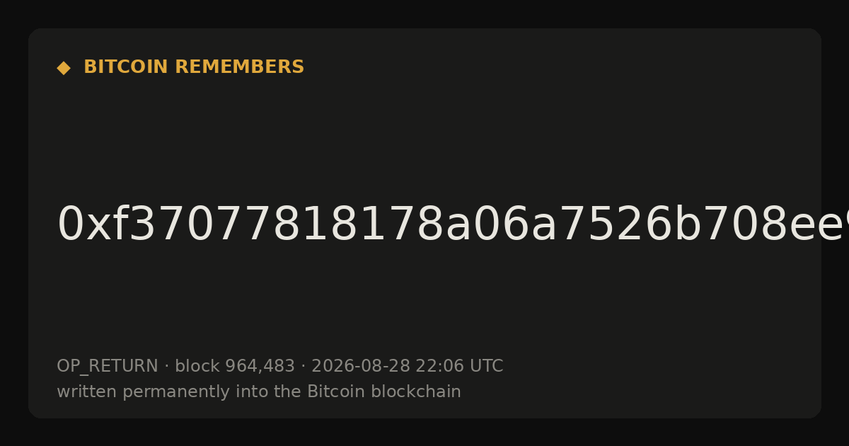Click the word REMEMBERS in the header
Image resolution: width=849 pixels, height=446 pixels.
click(x=239, y=67)
